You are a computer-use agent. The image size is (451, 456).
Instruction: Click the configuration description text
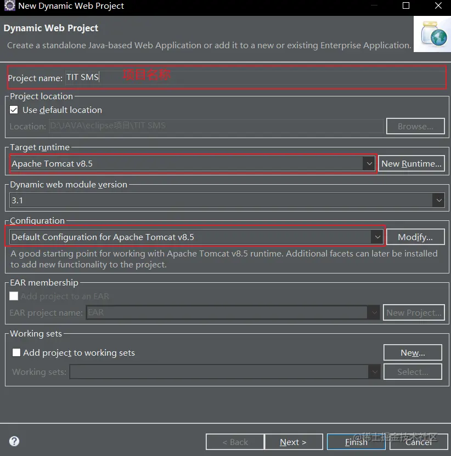[224, 259]
